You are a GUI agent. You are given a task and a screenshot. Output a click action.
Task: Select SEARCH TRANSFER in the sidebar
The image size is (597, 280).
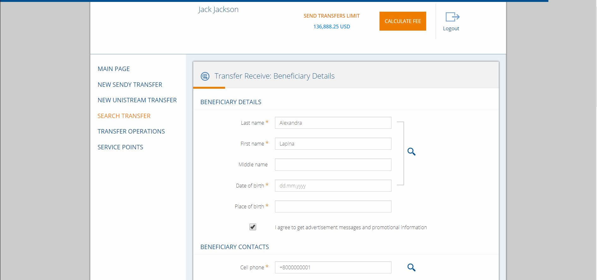tap(124, 116)
